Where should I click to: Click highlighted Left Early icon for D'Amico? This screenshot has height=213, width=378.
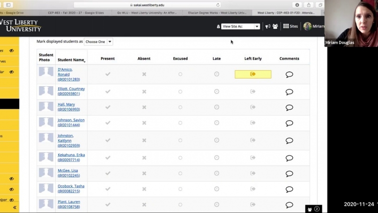tap(253, 74)
